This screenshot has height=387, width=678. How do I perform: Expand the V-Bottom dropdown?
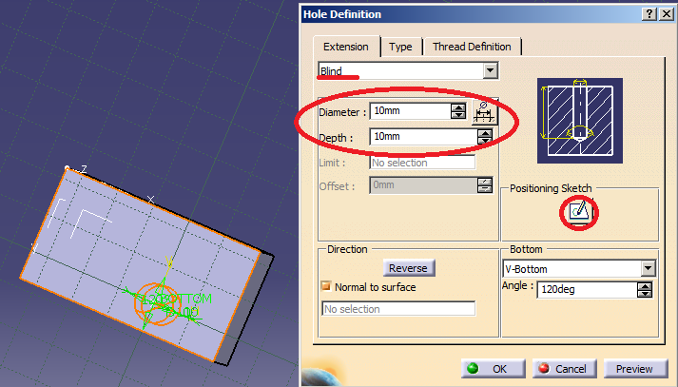pos(648,269)
